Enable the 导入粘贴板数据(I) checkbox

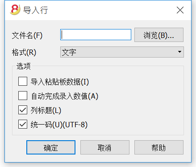click(23, 81)
